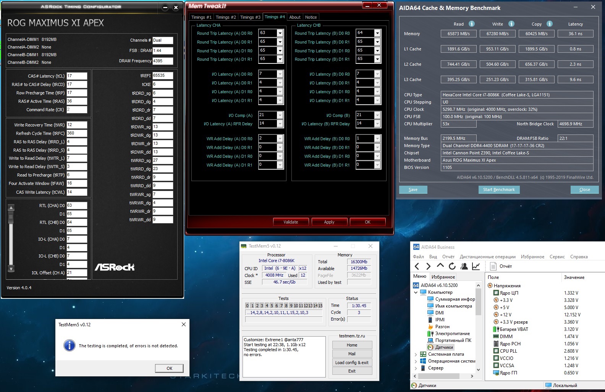Image resolution: width=605 pixels, height=392 pixels.
Task: Confirm OK in TestMem5 completion dialog
Action: 169,368
